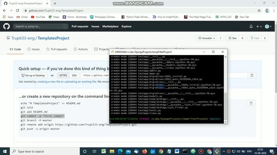
Task: Open a new browser tab
Action: (x=55, y=3)
